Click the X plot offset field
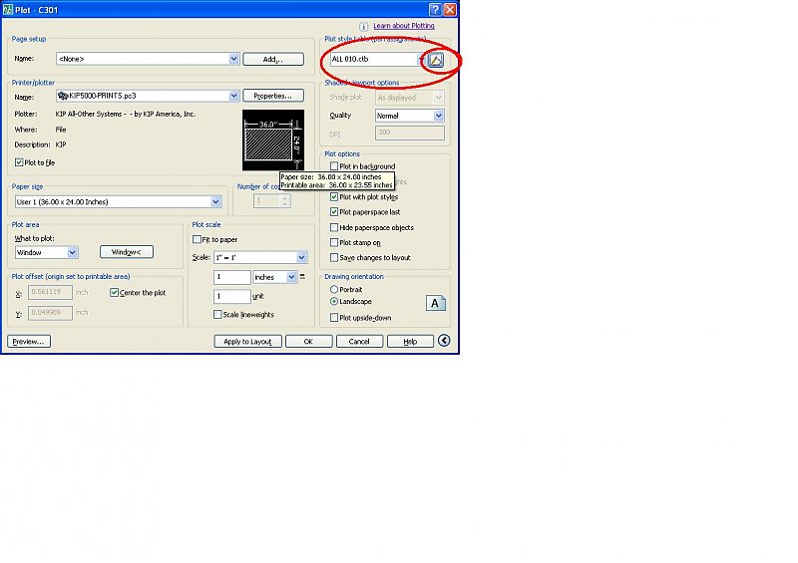Viewport: 798px width, 563px height. tap(50, 292)
